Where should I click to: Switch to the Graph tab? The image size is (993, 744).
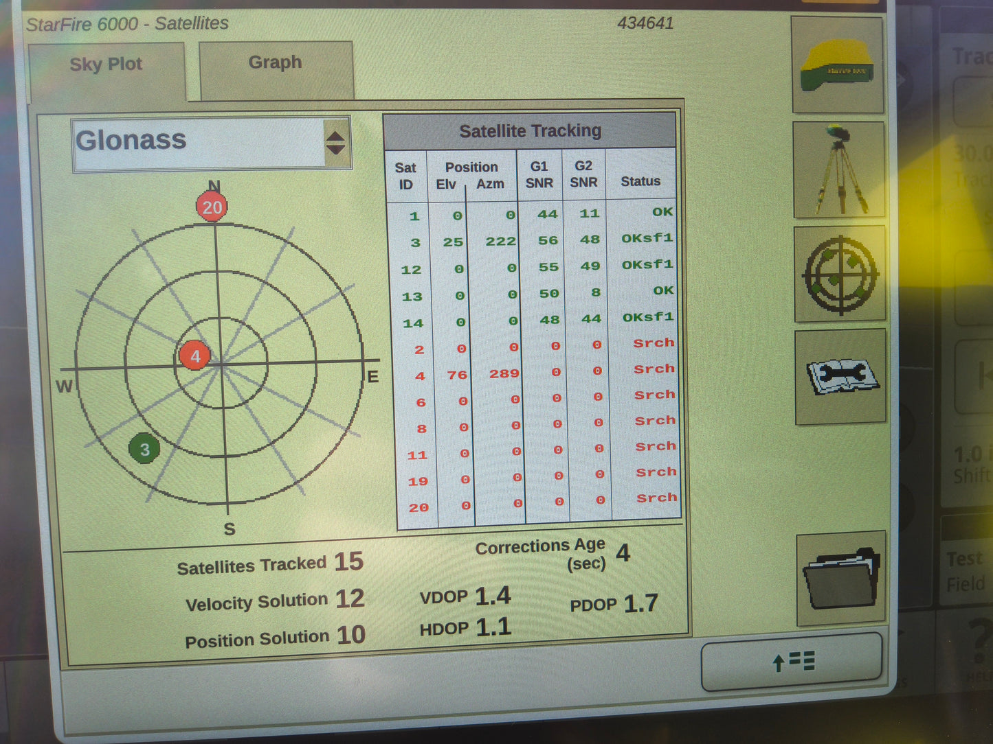pos(274,63)
